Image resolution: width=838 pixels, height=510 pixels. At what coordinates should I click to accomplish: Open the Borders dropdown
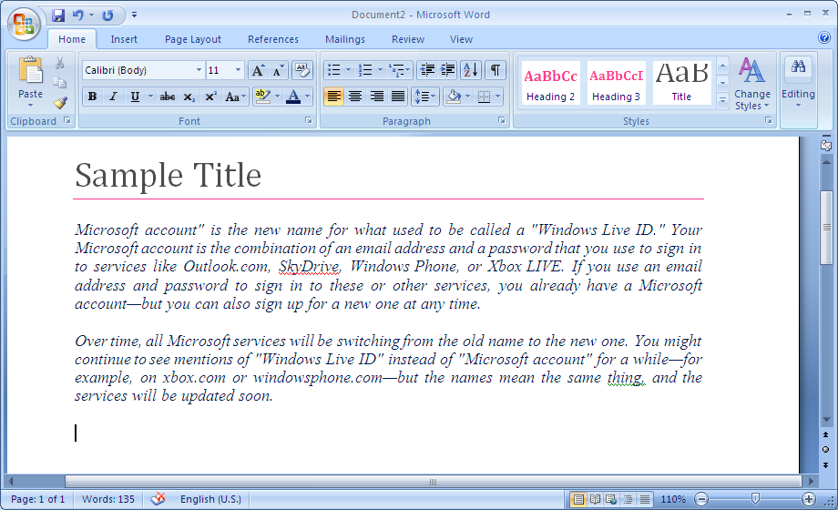pyautogui.click(x=497, y=97)
